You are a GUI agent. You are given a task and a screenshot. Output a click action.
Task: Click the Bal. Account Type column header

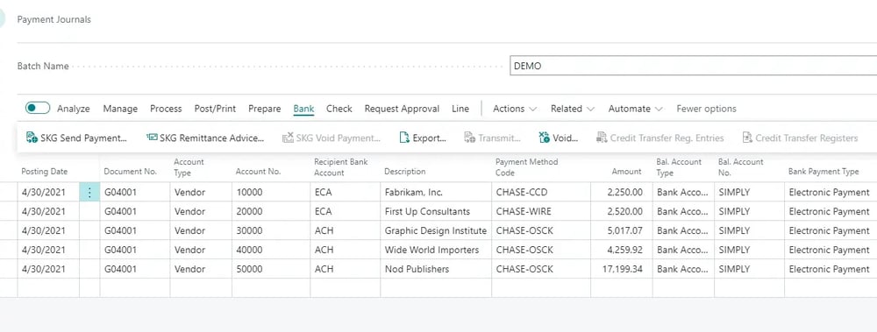pyautogui.click(x=679, y=166)
